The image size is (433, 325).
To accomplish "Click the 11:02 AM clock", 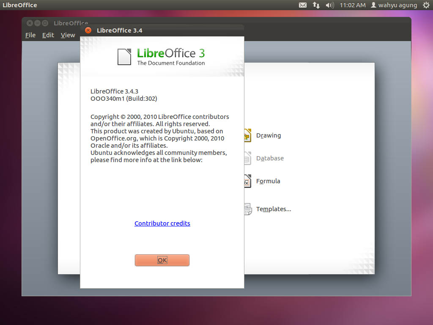I will (x=352, y=5).
